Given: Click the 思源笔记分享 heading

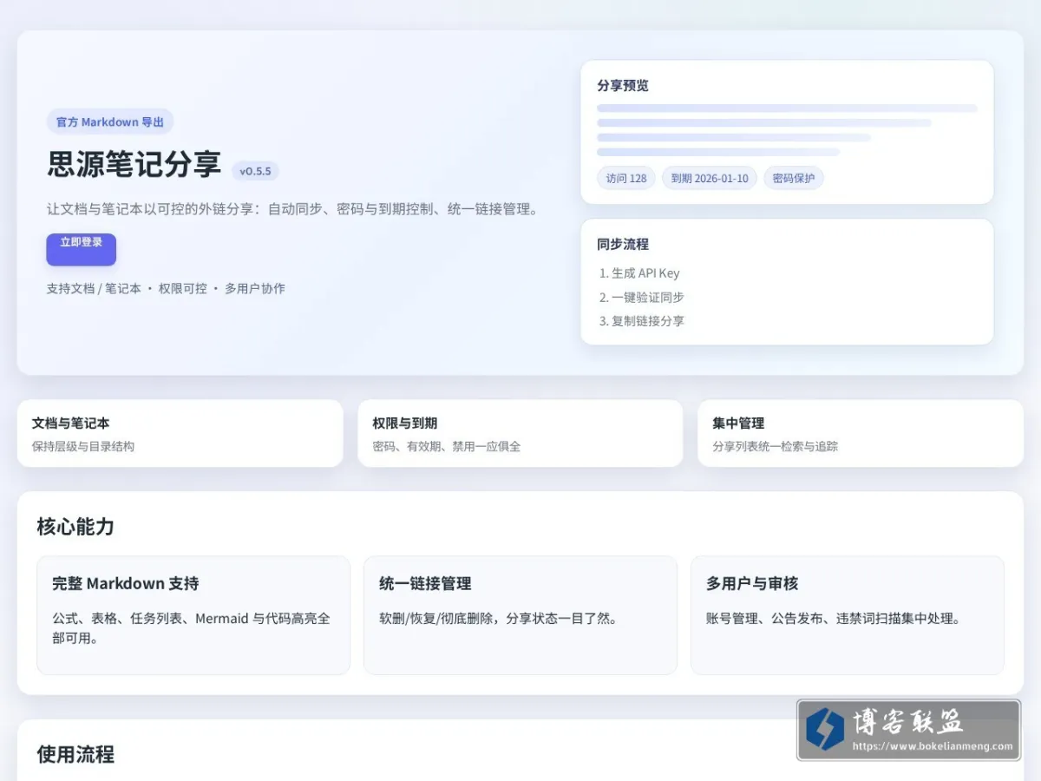Looking at the screenshot, I should (134, 164).
